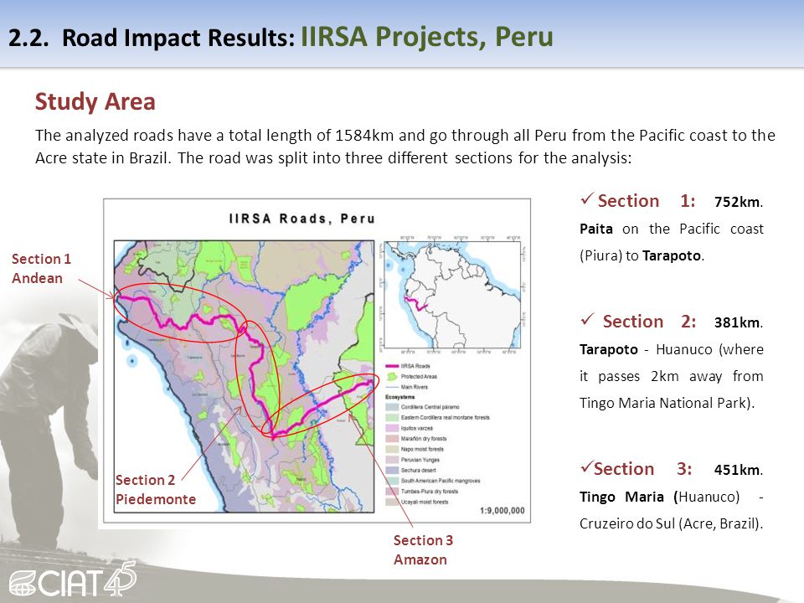Click the Cordillera Central páramo swatch
The width and height of the screenshot is (804, 603).
pyautogui.click(x=392, y=407)
